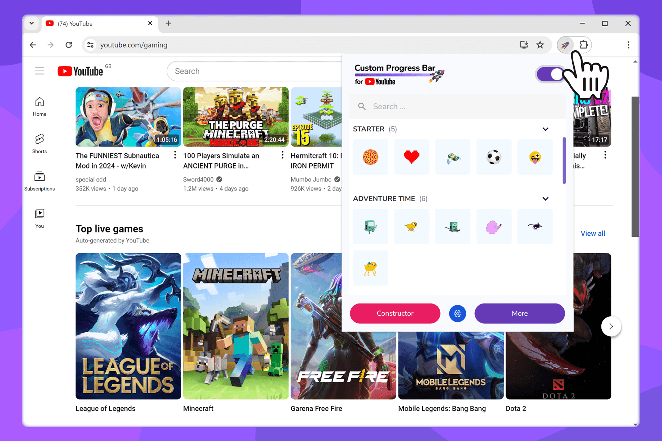Select the BMO robot Adventure Time style
Image resolution: width=662 pixels, height=441 pixels.
[370, 226]
